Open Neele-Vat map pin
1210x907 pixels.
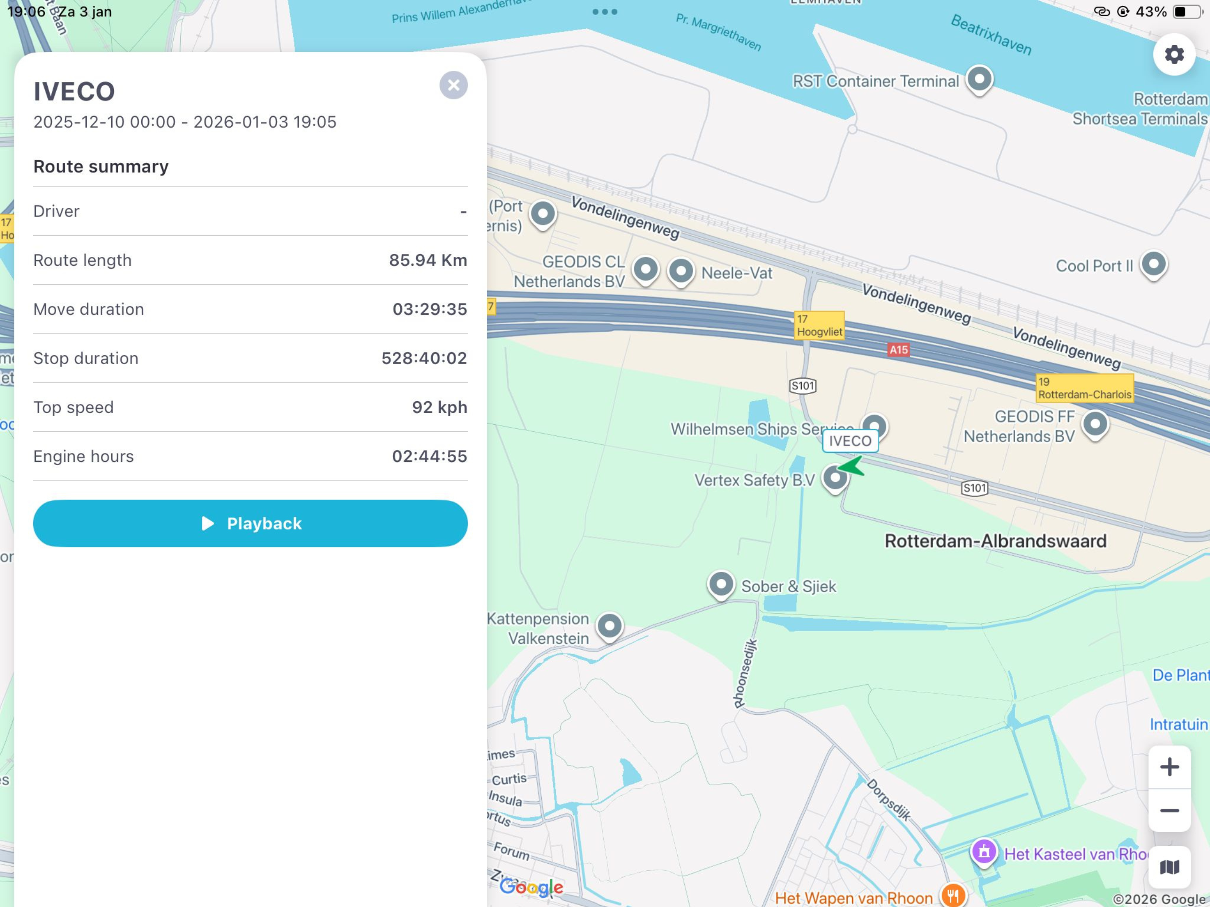click(681, 272)
